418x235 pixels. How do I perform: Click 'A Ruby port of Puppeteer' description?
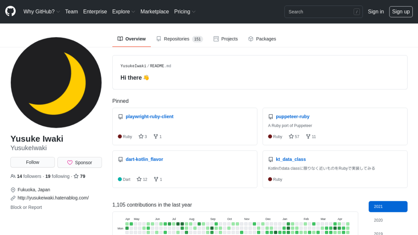[x=290, y=126]
